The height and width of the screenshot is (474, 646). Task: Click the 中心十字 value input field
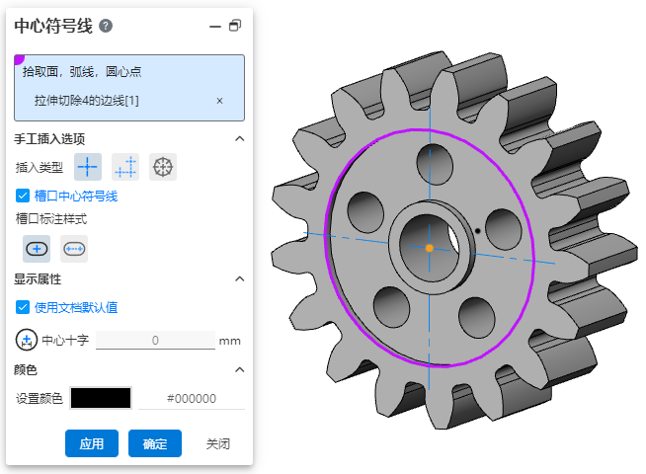(x=155, y=341)
